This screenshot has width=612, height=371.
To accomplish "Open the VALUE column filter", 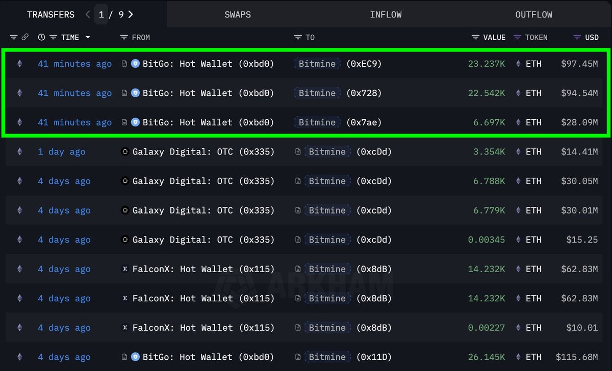I will [x=475, y=37].
